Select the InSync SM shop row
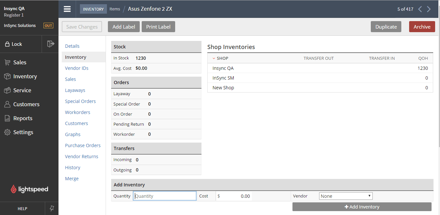The width and height of the screenshot is (440, 215). point(320,78)
